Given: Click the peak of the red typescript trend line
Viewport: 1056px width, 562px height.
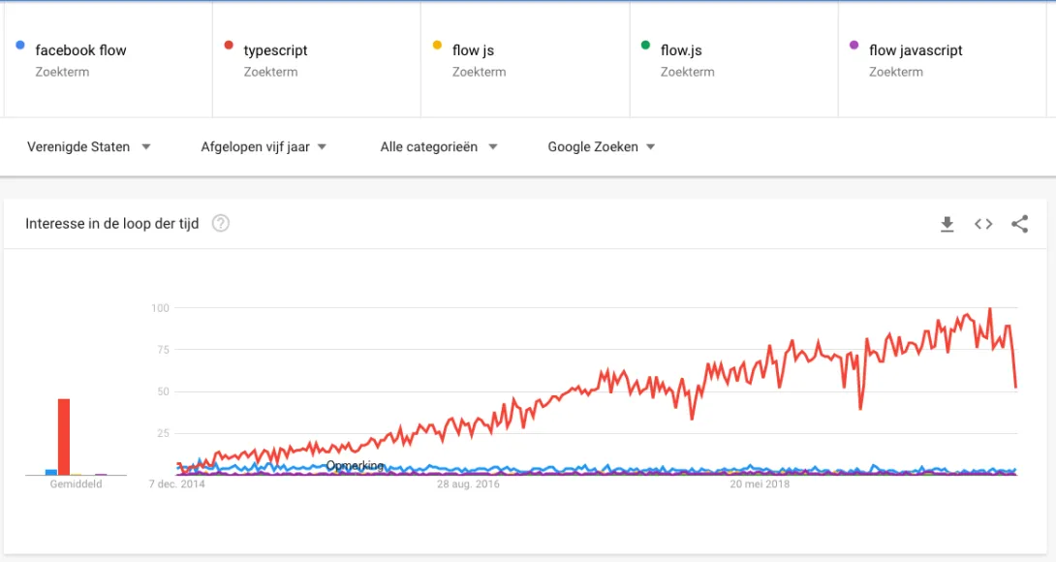Looking at the screenshot, I should tap(990, 307).
